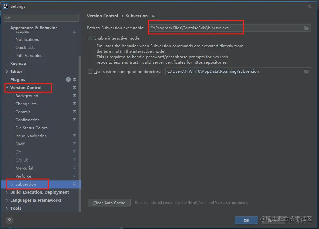Click the search magnifier icon in settings search

8,18
